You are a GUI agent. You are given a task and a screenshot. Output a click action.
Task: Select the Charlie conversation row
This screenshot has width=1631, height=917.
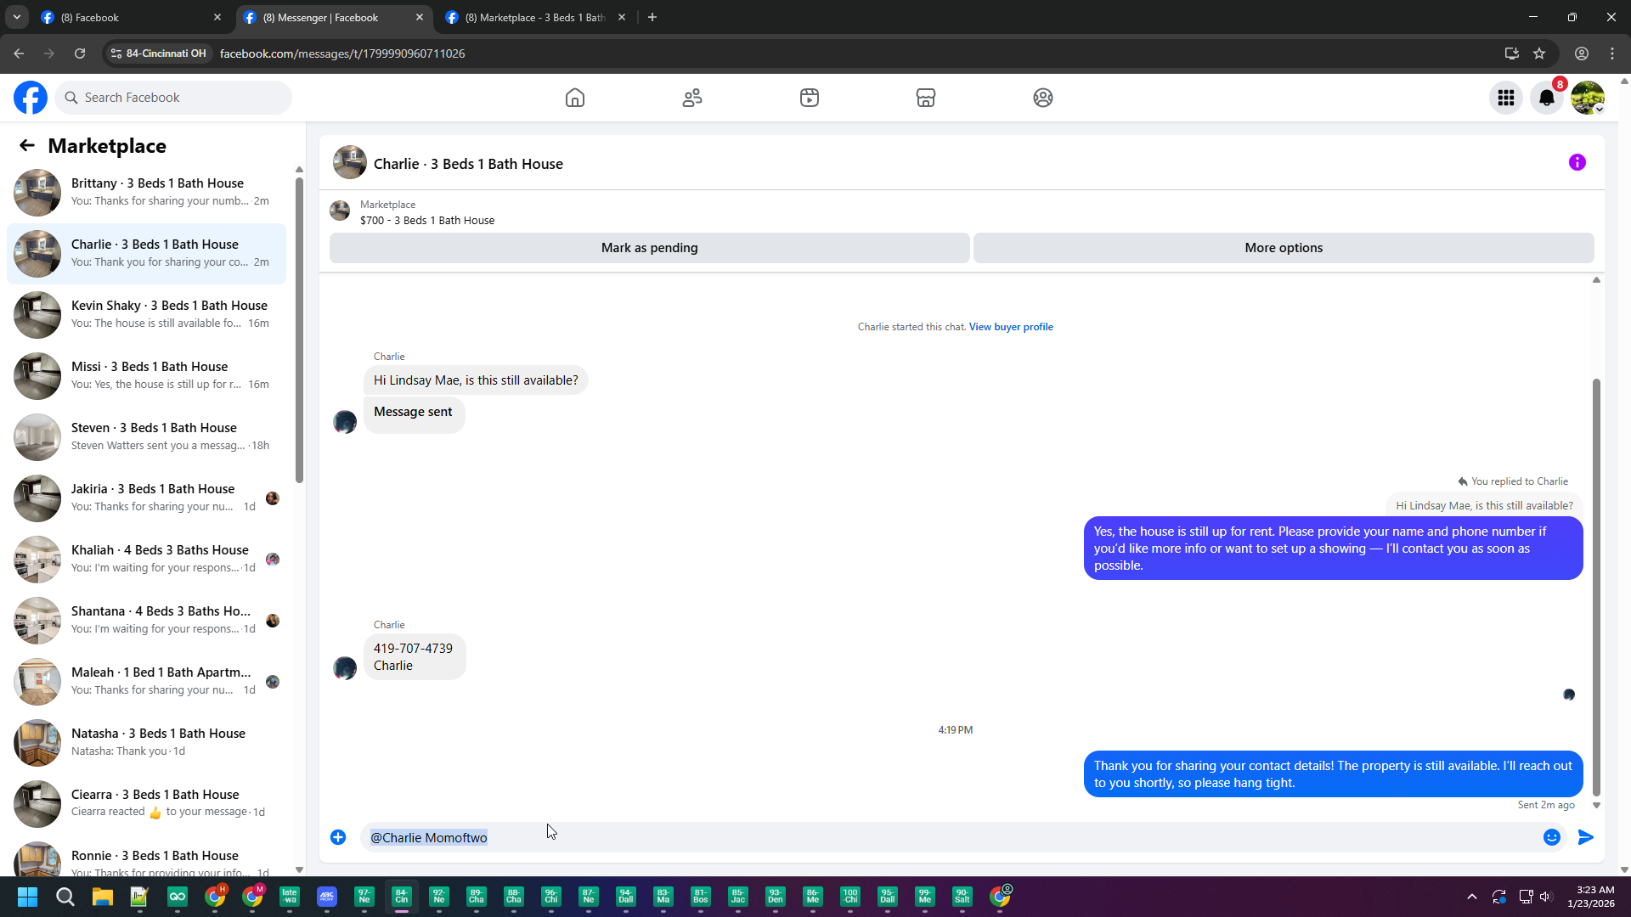146,254
